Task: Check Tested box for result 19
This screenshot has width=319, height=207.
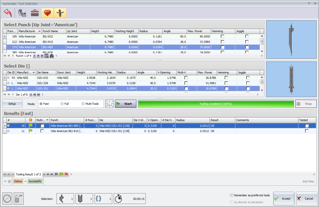Action: click(x=307, y=126)
